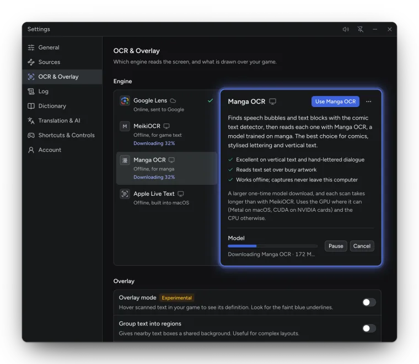The height and width of the screenshot is (364, 419).
Task: Click 'Offline, built into macOS' text
Action: point(161,203)
